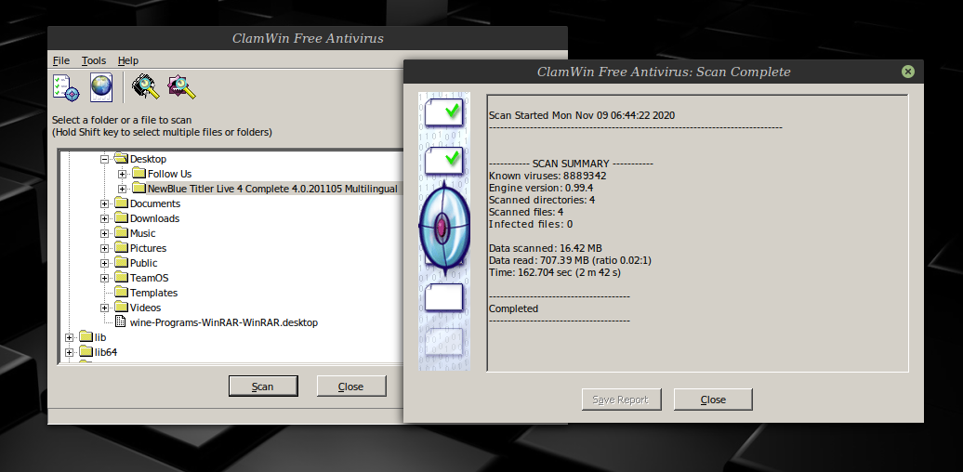Click the Scan button
The width and height of the screenshot is (963, 472).
click(x=263, y=387)
